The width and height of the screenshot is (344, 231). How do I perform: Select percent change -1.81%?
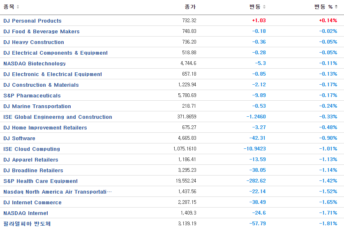(328, 224)
